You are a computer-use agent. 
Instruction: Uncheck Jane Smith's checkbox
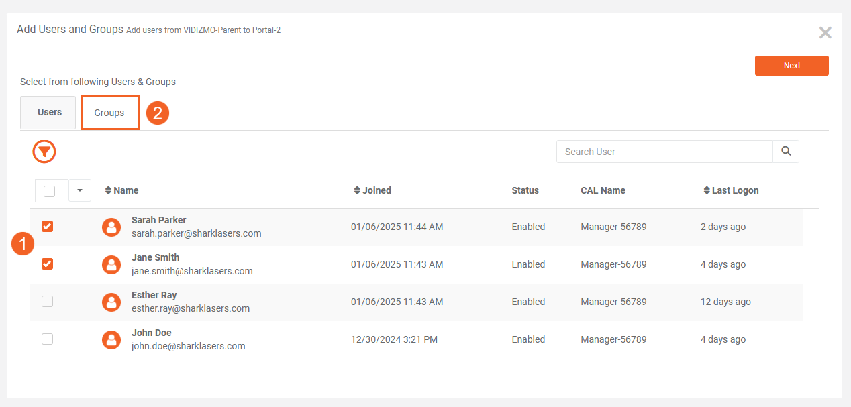pyautogui.click(x=48, y=264)
